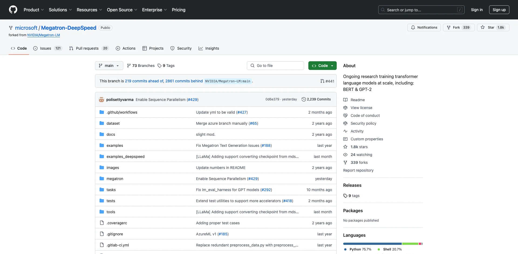The height and width of the screenshot is (254, 518).
Task: Click the Notifications bell icon
Action: pyautogui.click(x=413, y=28)
